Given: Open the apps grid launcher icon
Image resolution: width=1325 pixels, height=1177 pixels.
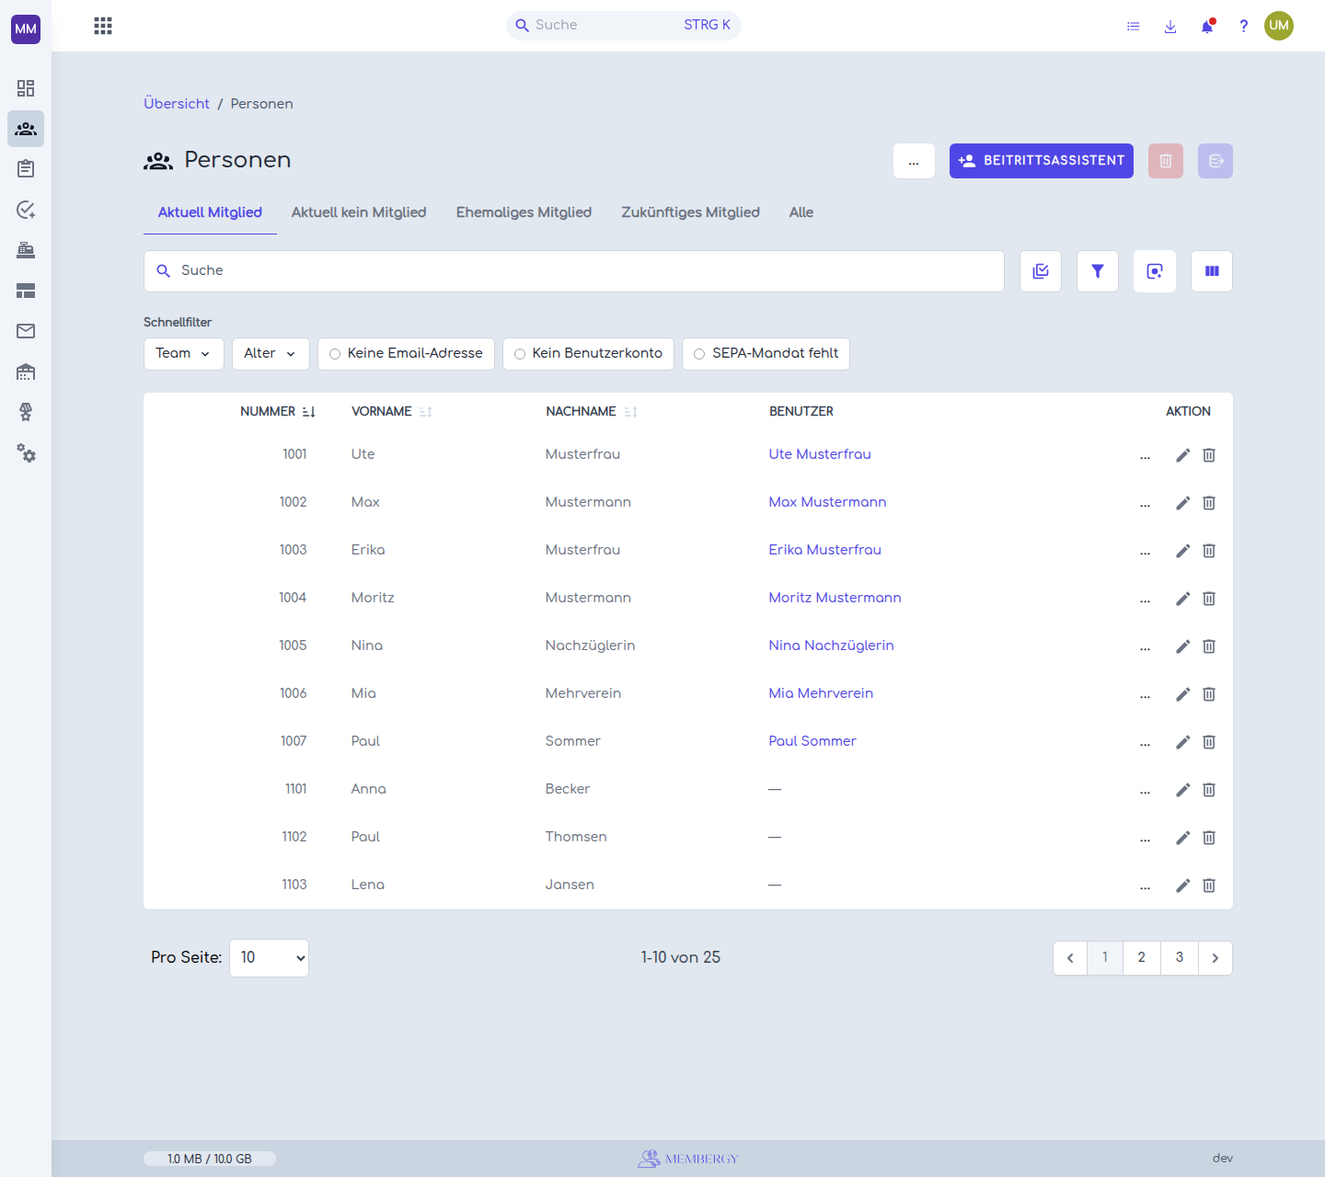Looking at the screenshot, I should coord(103,26).
